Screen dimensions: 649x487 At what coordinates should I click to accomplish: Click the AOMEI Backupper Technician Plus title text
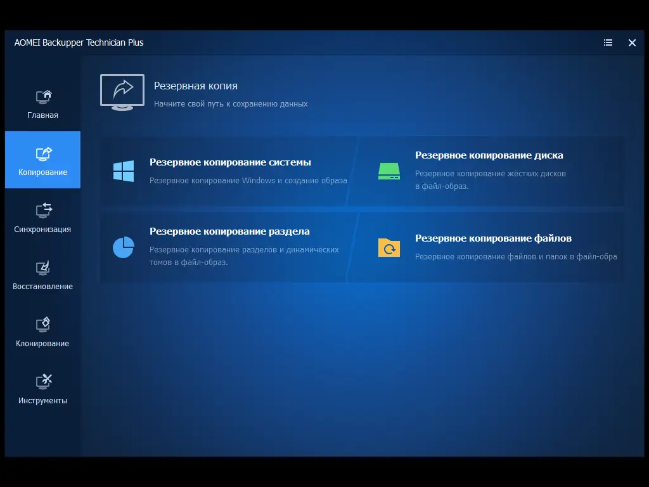(x=79, y=42)
